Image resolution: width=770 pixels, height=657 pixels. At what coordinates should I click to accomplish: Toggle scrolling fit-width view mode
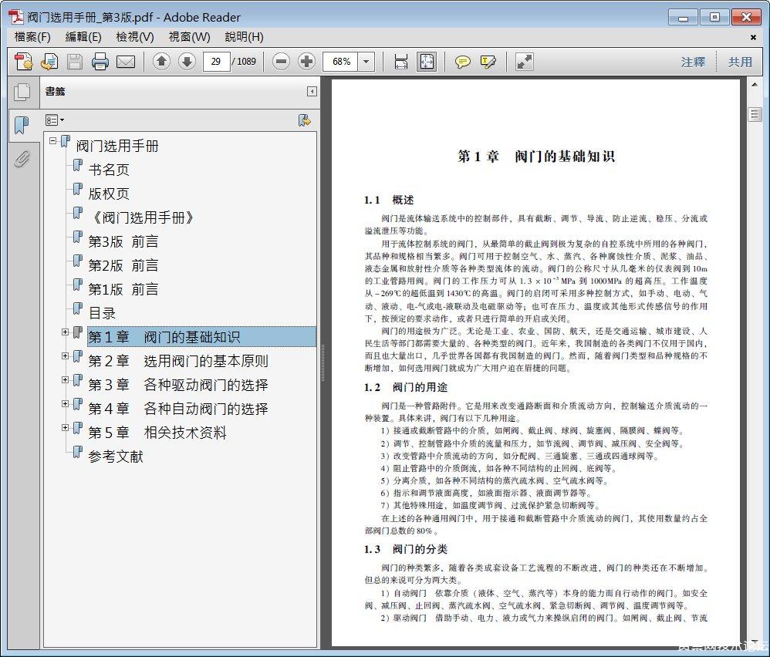point(400,62)
